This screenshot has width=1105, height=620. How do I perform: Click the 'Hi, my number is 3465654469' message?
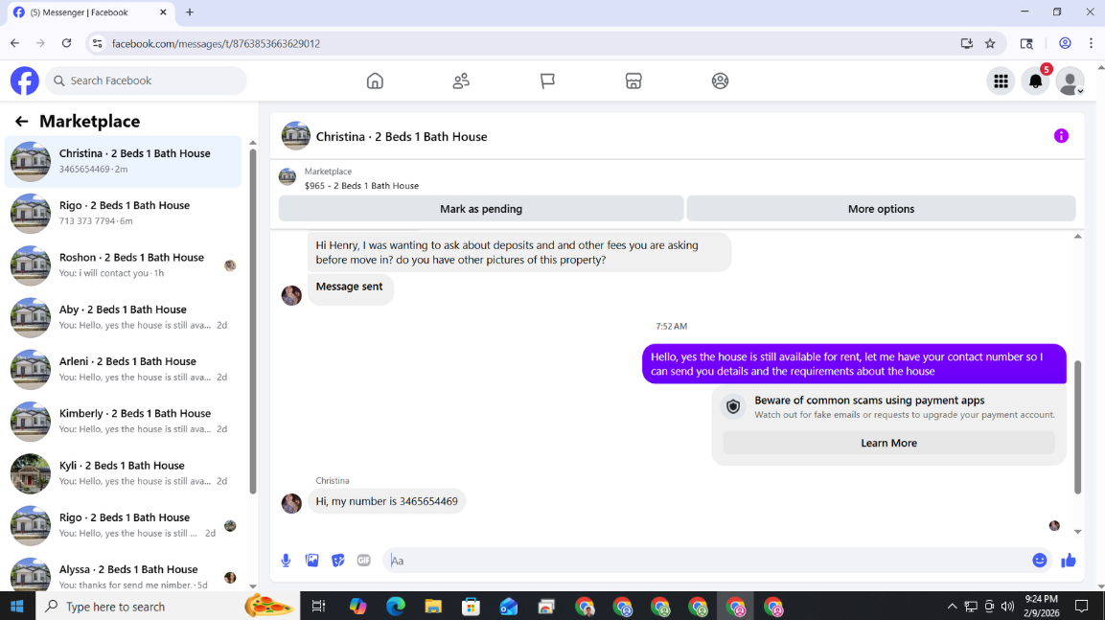tap(387, 501)
